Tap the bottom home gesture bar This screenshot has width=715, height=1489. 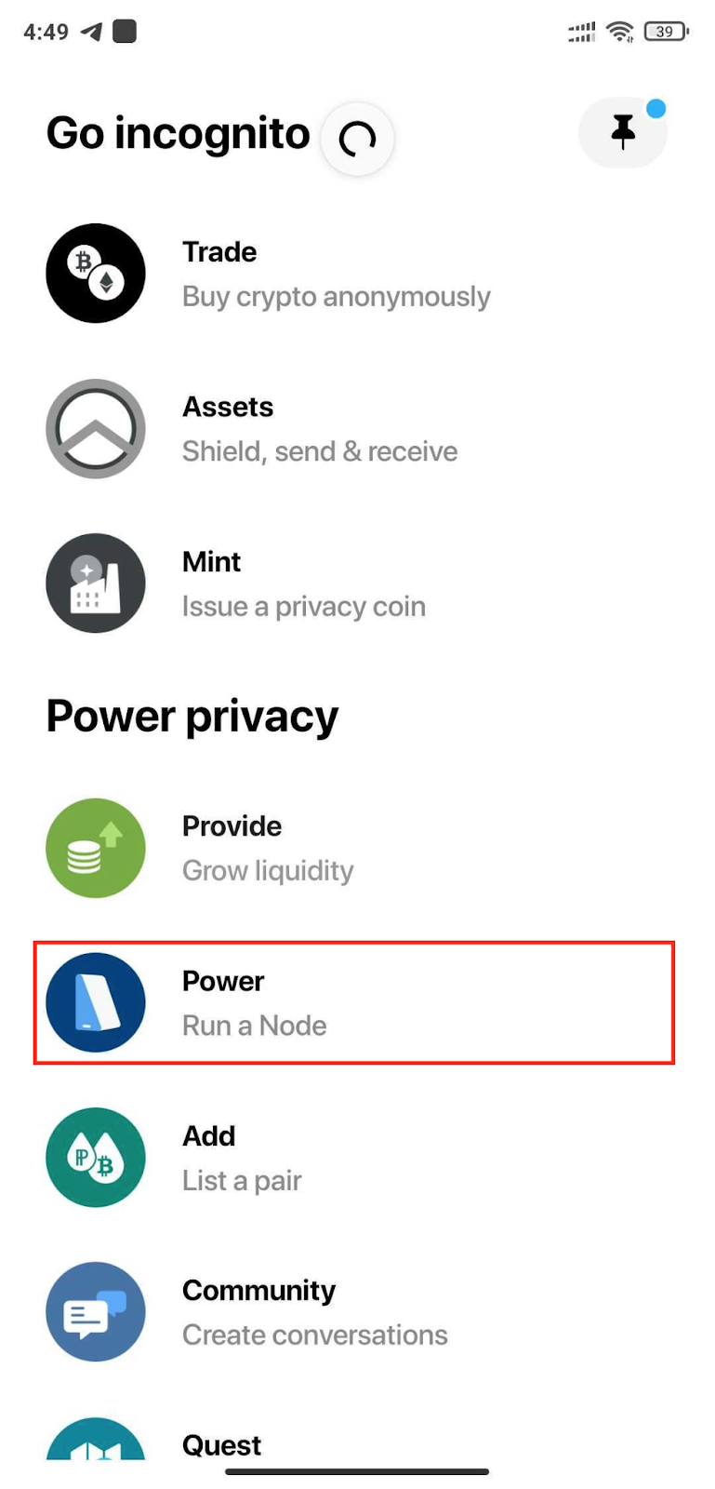[x=357, y=1471]
